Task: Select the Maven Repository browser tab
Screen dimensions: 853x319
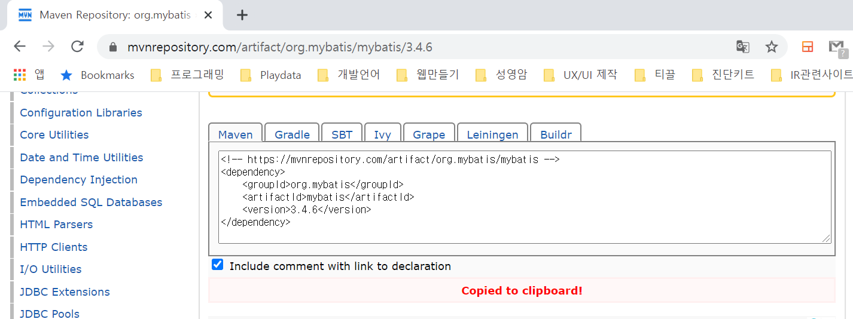Action: [x=115, y=15]
